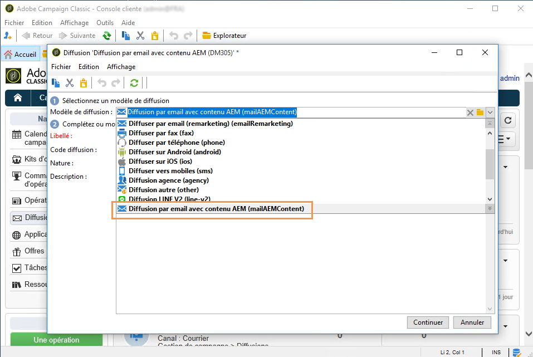Click paste icon in Diffusion dialog toolbar
The width and height of the screenshot is (533, 357).
(84, 83)
